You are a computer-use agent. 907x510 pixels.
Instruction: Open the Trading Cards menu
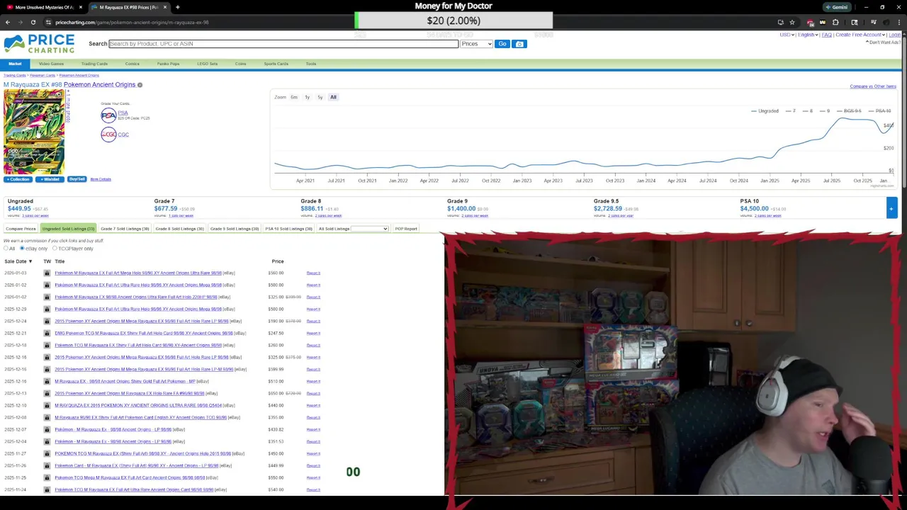click(x=94, y=64)
